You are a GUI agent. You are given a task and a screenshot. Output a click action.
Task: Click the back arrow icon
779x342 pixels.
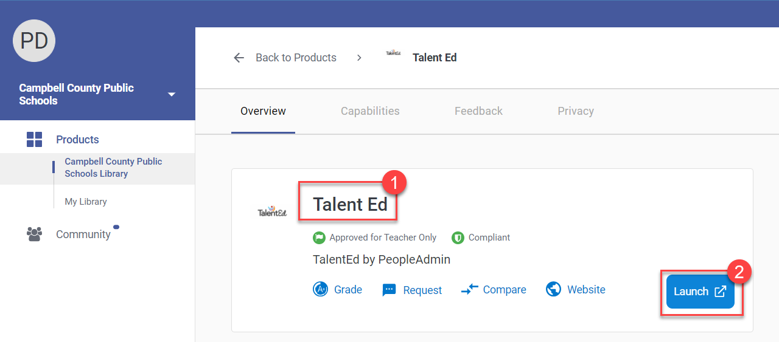click(x=239, y=58)
